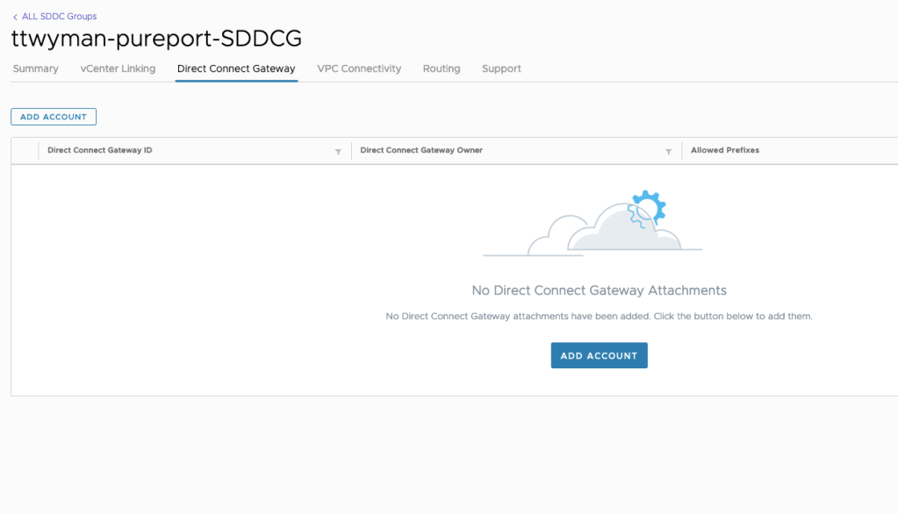Click the ttwyman-pureport-SDDCG page title
The width and height of the screenshot is (898, 514).
(156, 39)
